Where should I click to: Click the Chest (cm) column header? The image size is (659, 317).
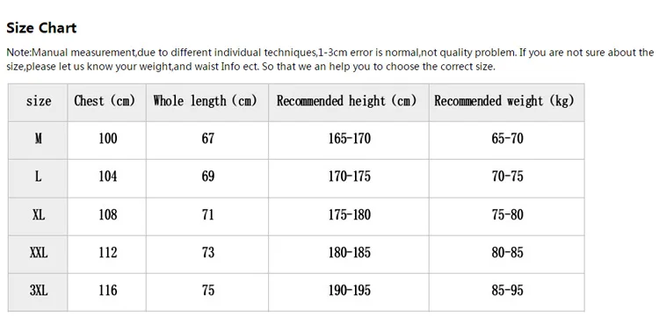(x=106, y=103)
